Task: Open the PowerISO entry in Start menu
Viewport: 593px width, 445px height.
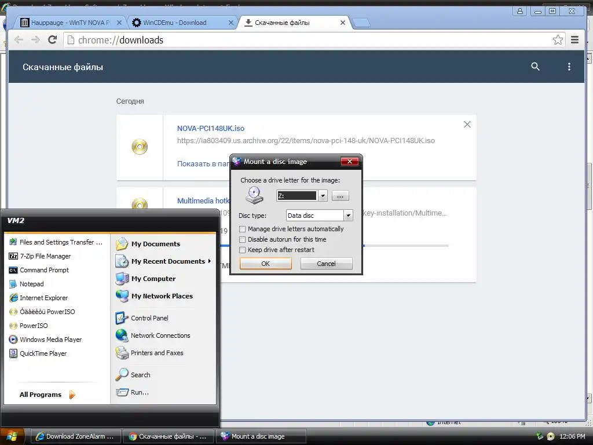Action: [x=28, y=326]
